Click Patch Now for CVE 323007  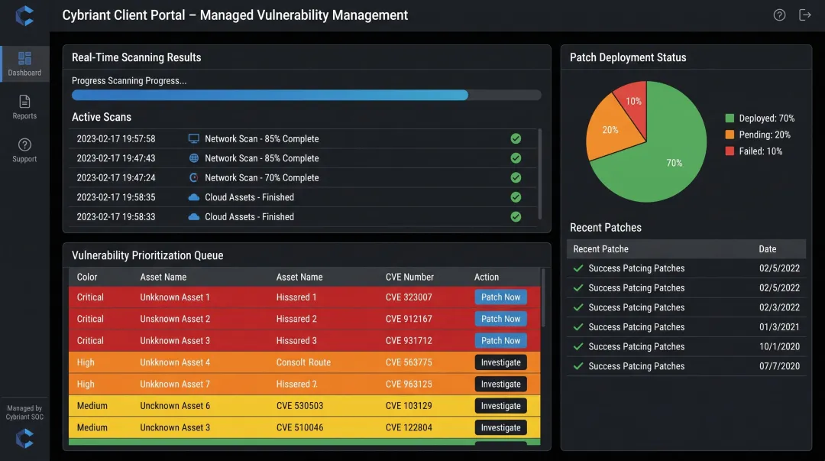tap(500, 297)
